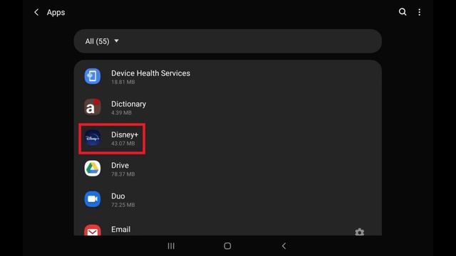Tap the Home navigation button
The width and height of the screenshot is (456, 256).
pos(227,246)
